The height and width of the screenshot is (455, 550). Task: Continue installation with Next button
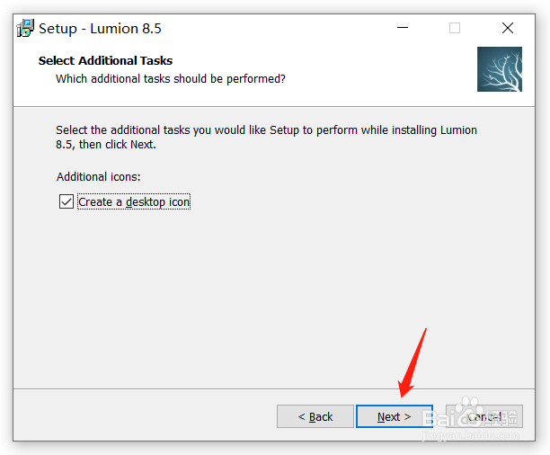coord(395,416)
